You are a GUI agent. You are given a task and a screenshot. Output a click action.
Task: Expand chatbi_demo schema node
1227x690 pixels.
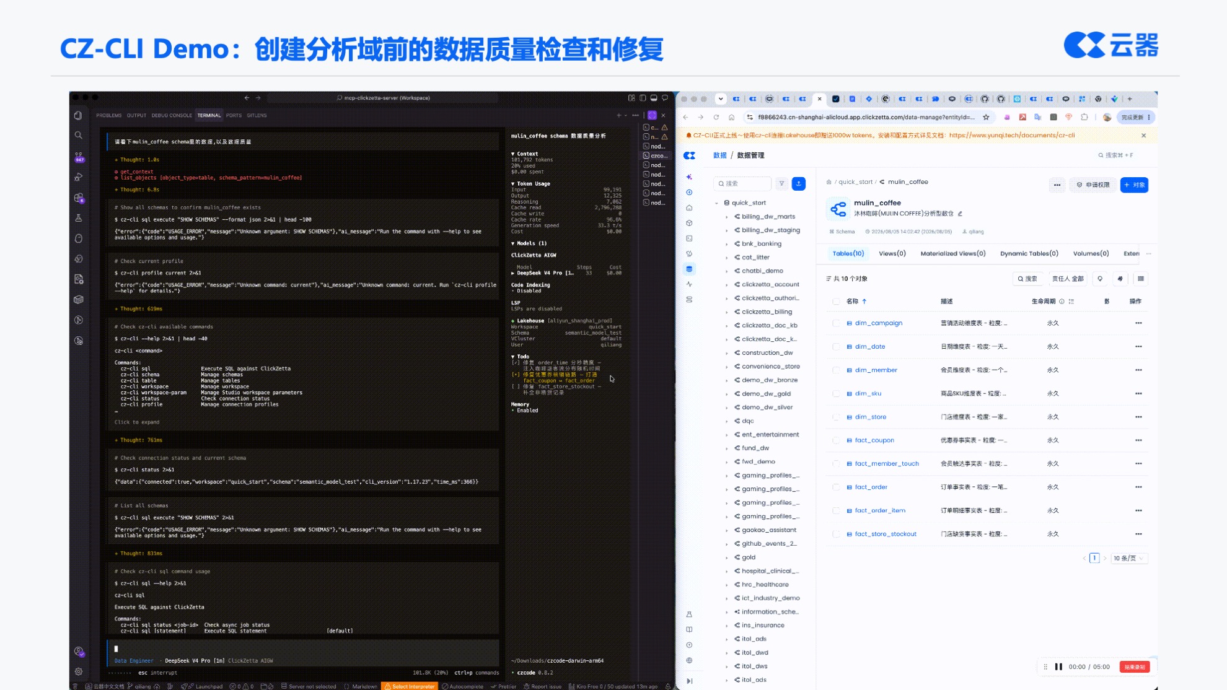point(727,271)
